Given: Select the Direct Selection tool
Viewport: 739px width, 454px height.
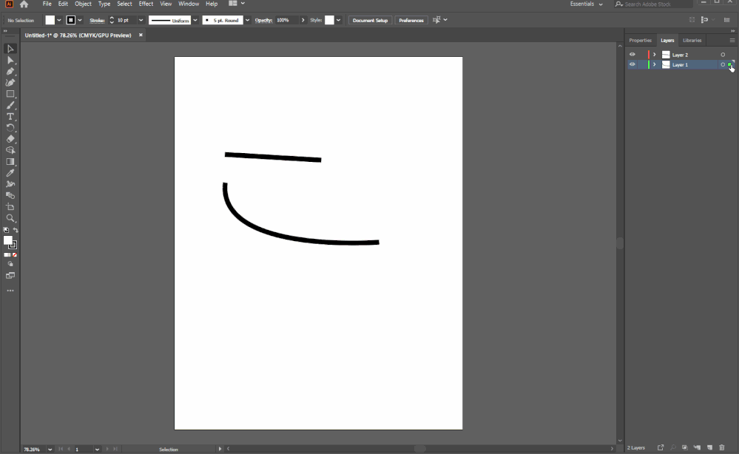Looking at the screenshot, I should tap(10, 60).
